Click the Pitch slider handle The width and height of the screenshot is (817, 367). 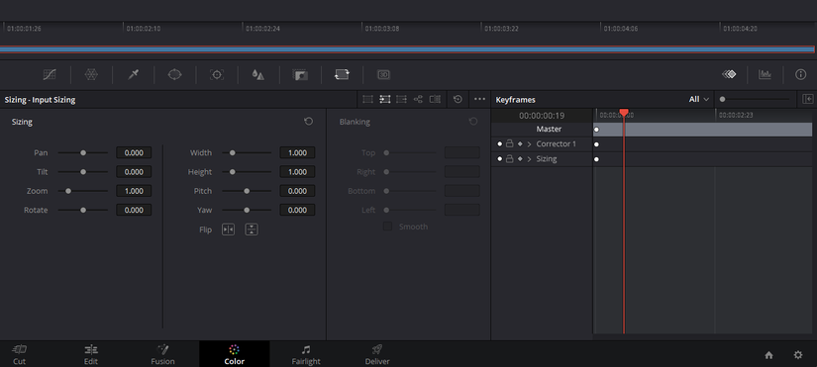(247, 191)
